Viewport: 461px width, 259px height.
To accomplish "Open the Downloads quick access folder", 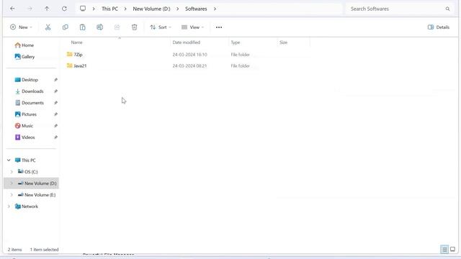I will [32, 91].
